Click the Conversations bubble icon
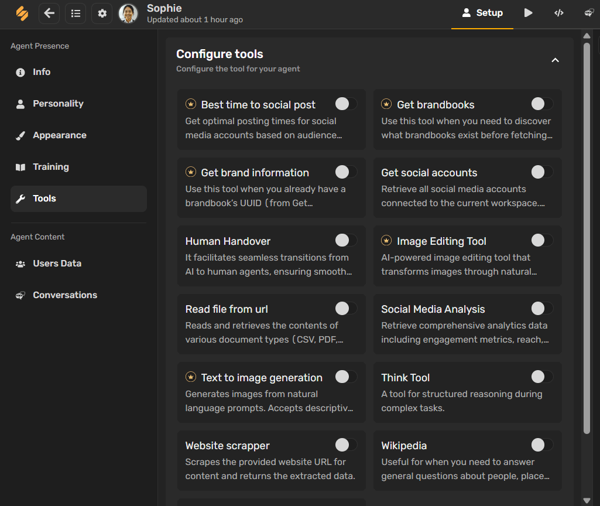This screenshot has width=600, height=506. 20,296
